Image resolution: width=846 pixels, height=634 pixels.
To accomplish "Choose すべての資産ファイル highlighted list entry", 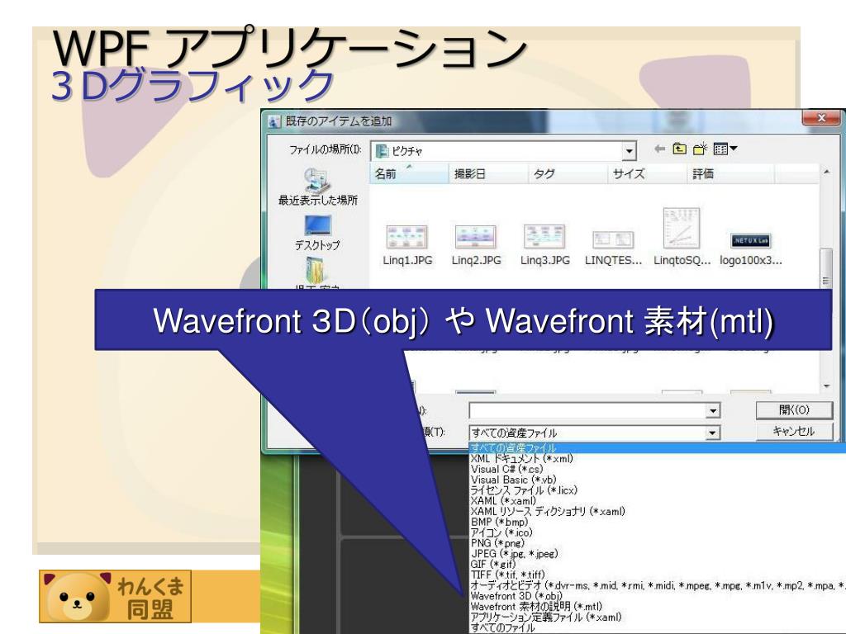I will pyautogui.click(x=658, y=447).
